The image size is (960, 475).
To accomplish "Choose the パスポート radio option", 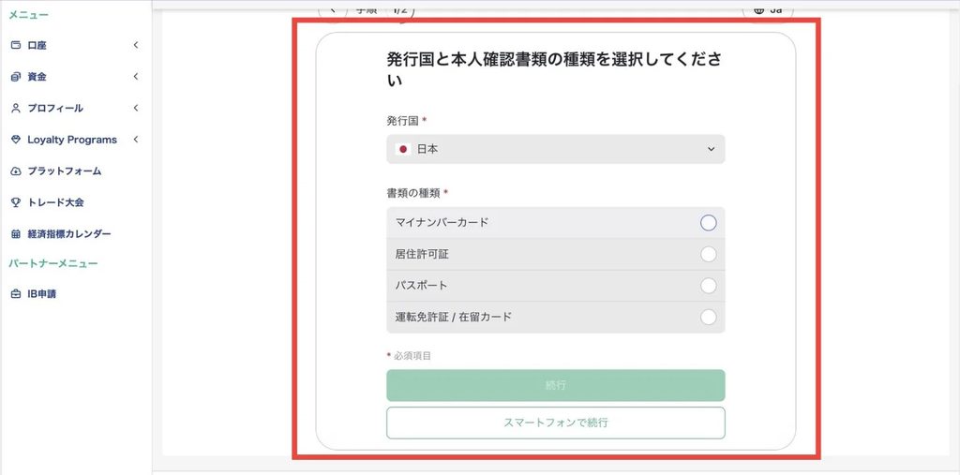I will click(709, 286).
